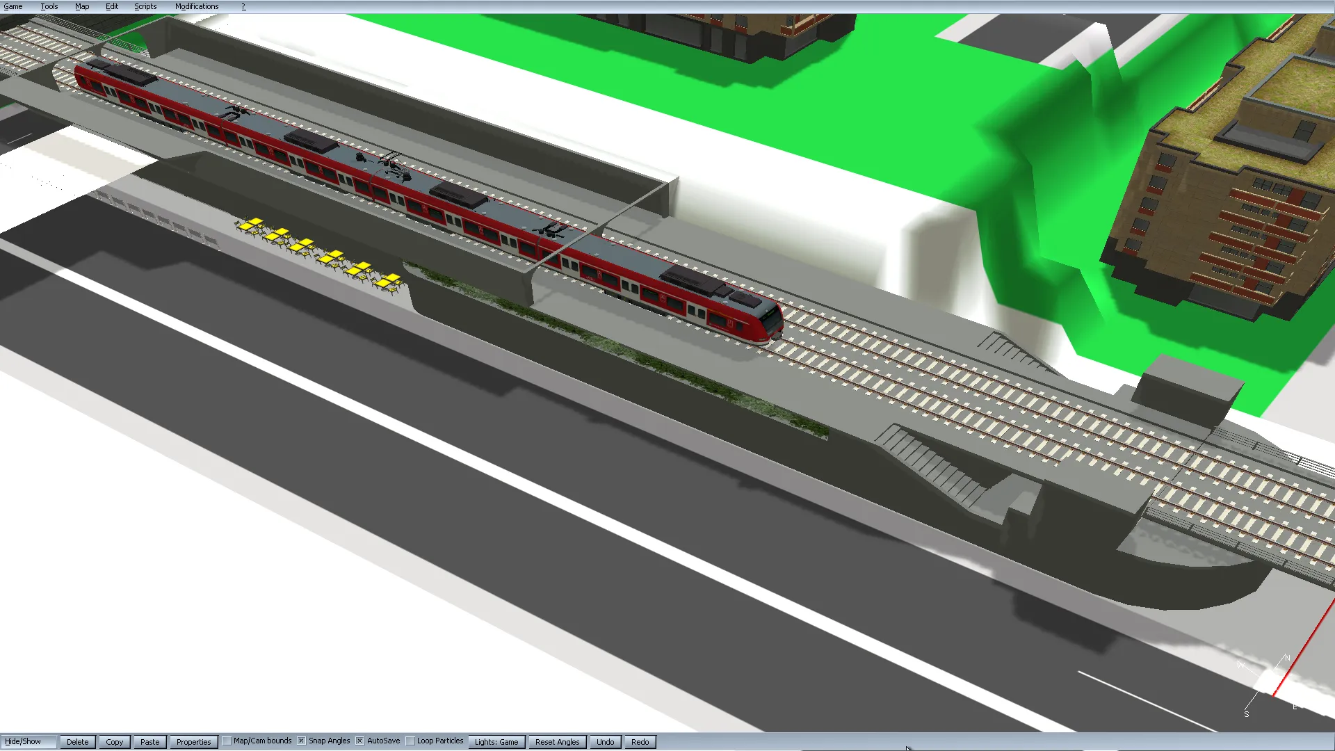Viewport: 1335px width, 751px height.
Task: Open object Properties
Action: point(193,742)
